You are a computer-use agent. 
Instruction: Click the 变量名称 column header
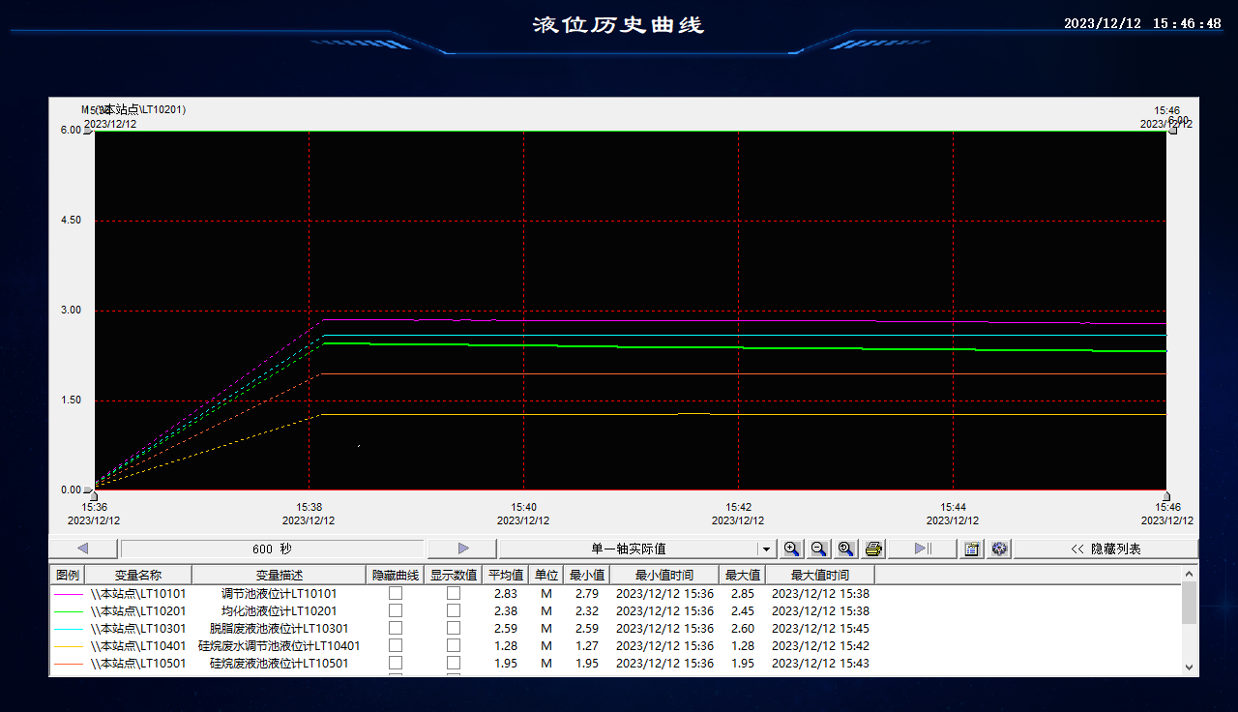(138, 575)
